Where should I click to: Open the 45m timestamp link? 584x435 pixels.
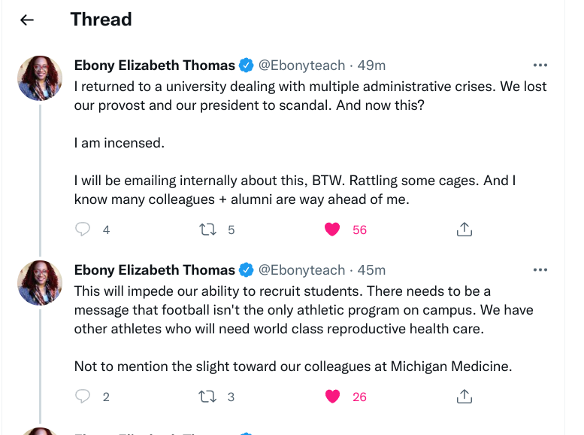coord(371,270)
